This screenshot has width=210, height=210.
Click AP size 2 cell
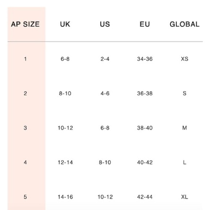25,93
